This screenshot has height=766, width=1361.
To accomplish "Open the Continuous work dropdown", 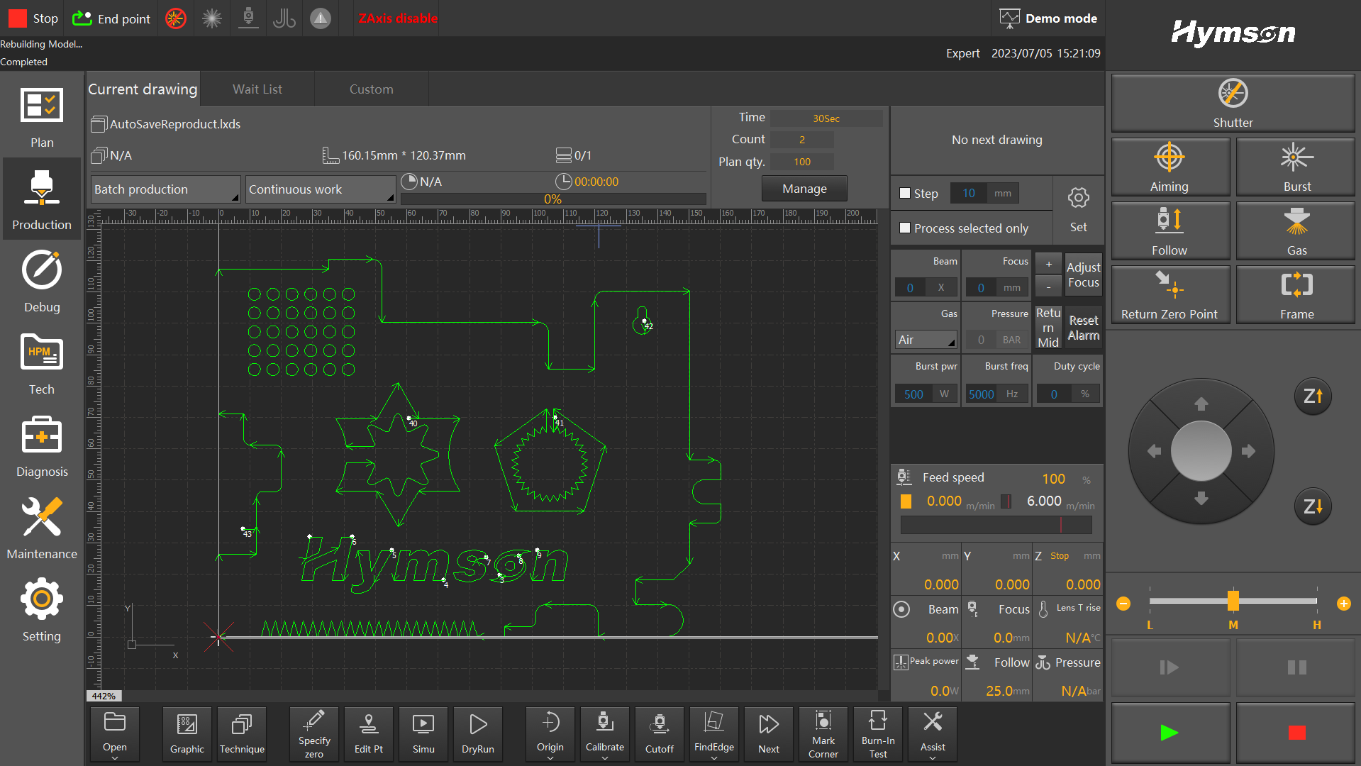I will 320,189.
